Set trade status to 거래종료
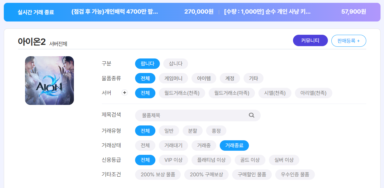Viewport: 384px width, 188px height. click(x=234, y=145)
